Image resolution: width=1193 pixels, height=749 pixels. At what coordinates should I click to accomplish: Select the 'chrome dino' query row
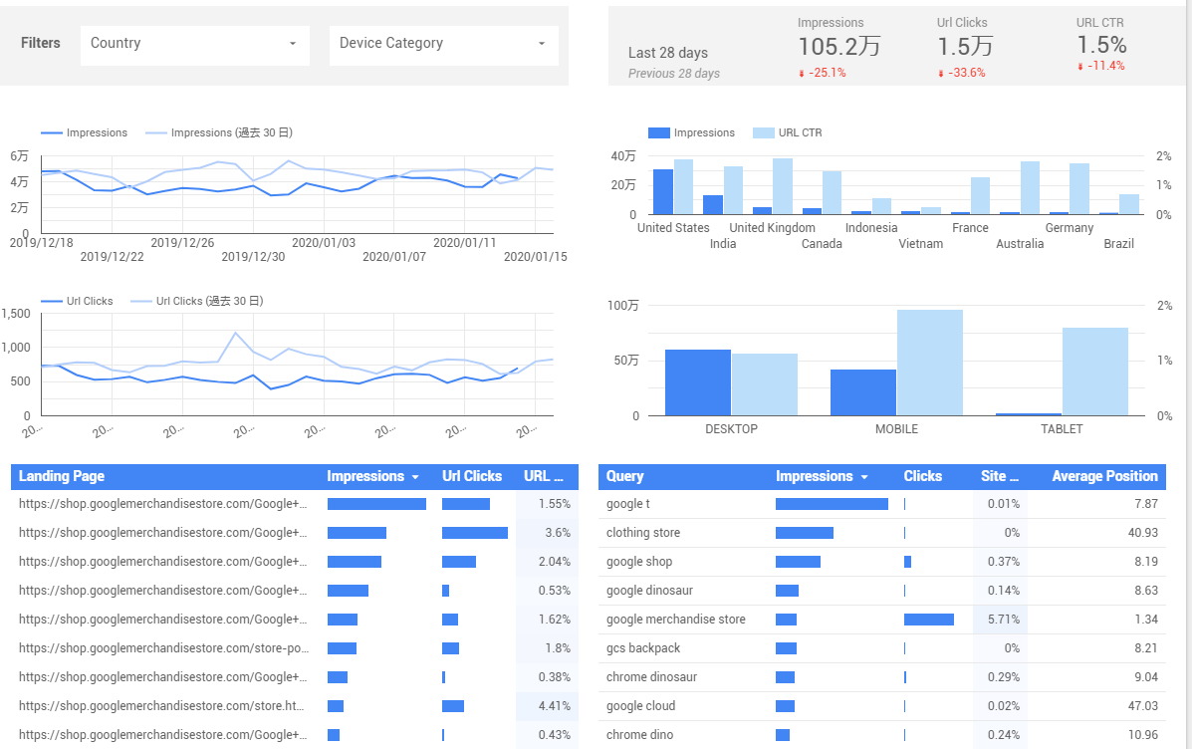point(882,735)
